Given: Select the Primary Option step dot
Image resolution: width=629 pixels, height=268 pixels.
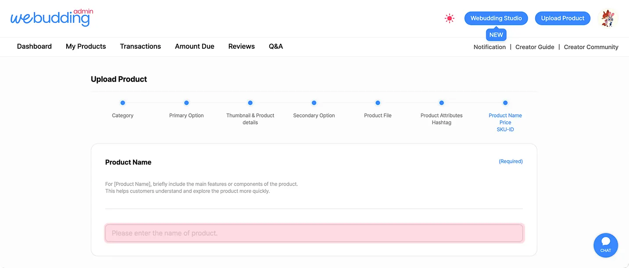Looking at the screenshot, I should coord(186,103).
